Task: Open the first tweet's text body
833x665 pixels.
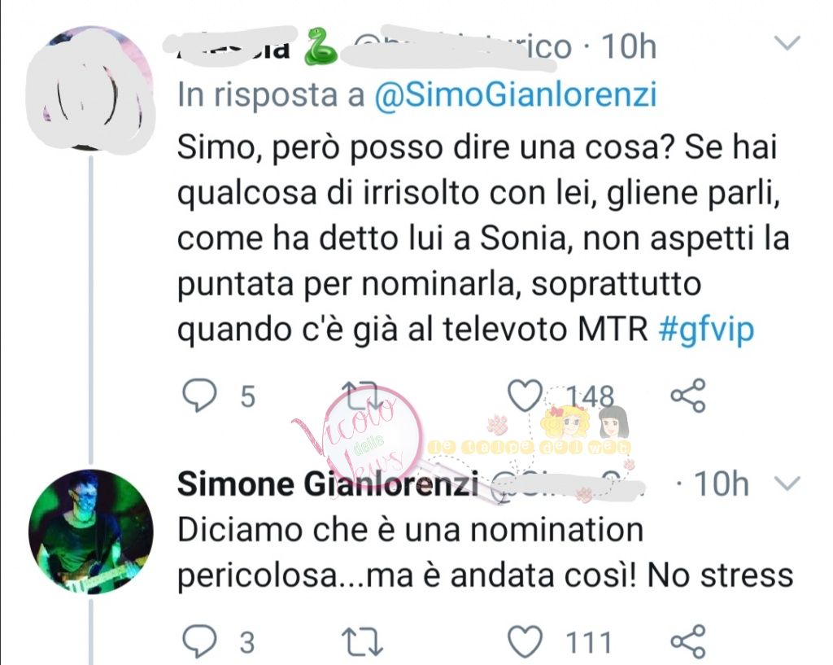Action: pyautogui.click(x=482, y=238)
